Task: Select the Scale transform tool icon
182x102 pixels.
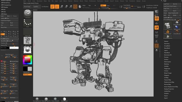Action: (66, 7)
